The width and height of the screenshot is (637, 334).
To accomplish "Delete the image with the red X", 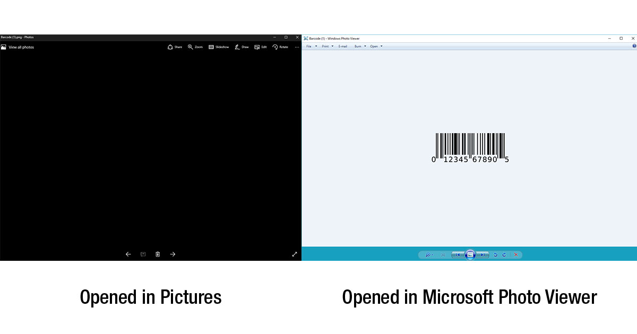I will [516, 254].
